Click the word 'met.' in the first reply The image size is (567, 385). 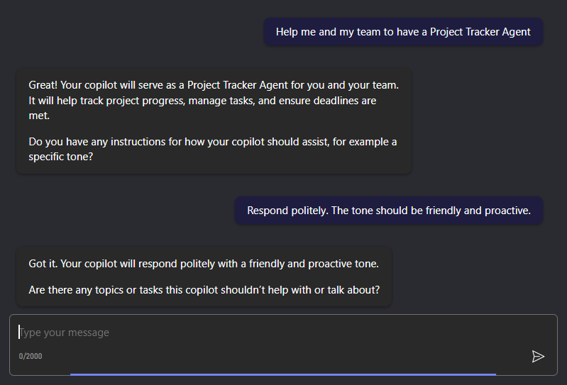click(x=39, y=116)
